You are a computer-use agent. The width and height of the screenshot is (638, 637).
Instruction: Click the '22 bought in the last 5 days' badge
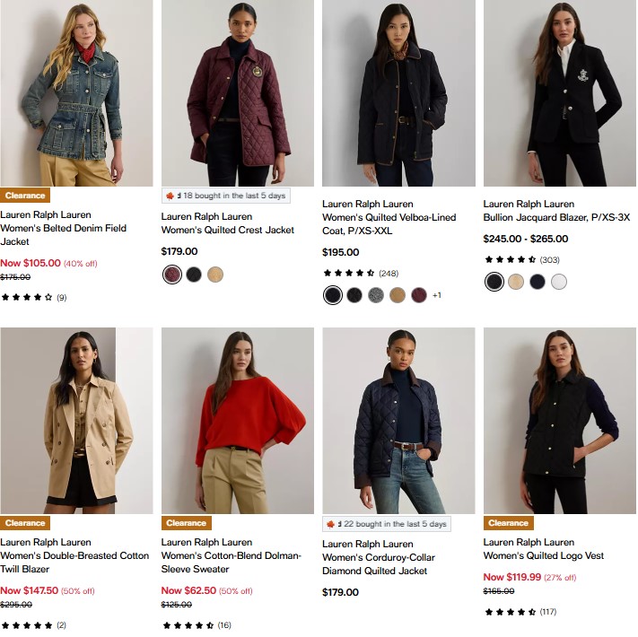pos(386,524)
